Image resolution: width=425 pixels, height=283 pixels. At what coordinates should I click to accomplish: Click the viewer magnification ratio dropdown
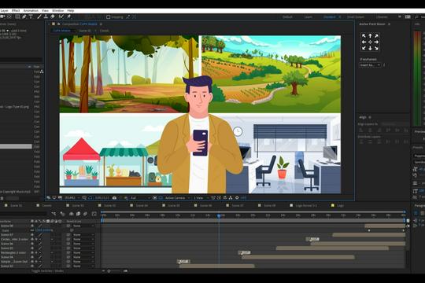[72, 198]
